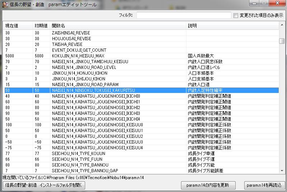Screen dimensions: 287x192
Task: Click description 成長タイプ万能誤差
Action: click(205, 170)
